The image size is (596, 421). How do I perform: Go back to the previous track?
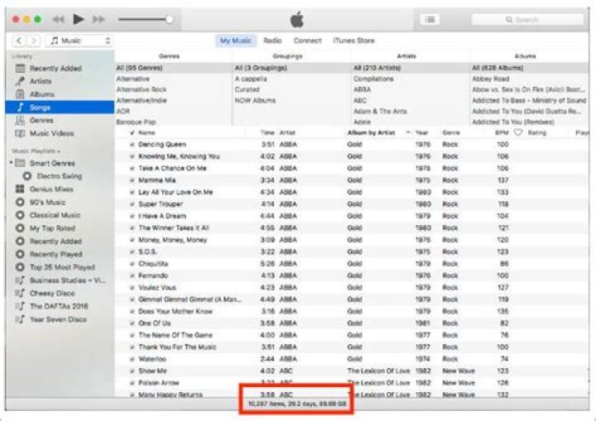(59, 18)
